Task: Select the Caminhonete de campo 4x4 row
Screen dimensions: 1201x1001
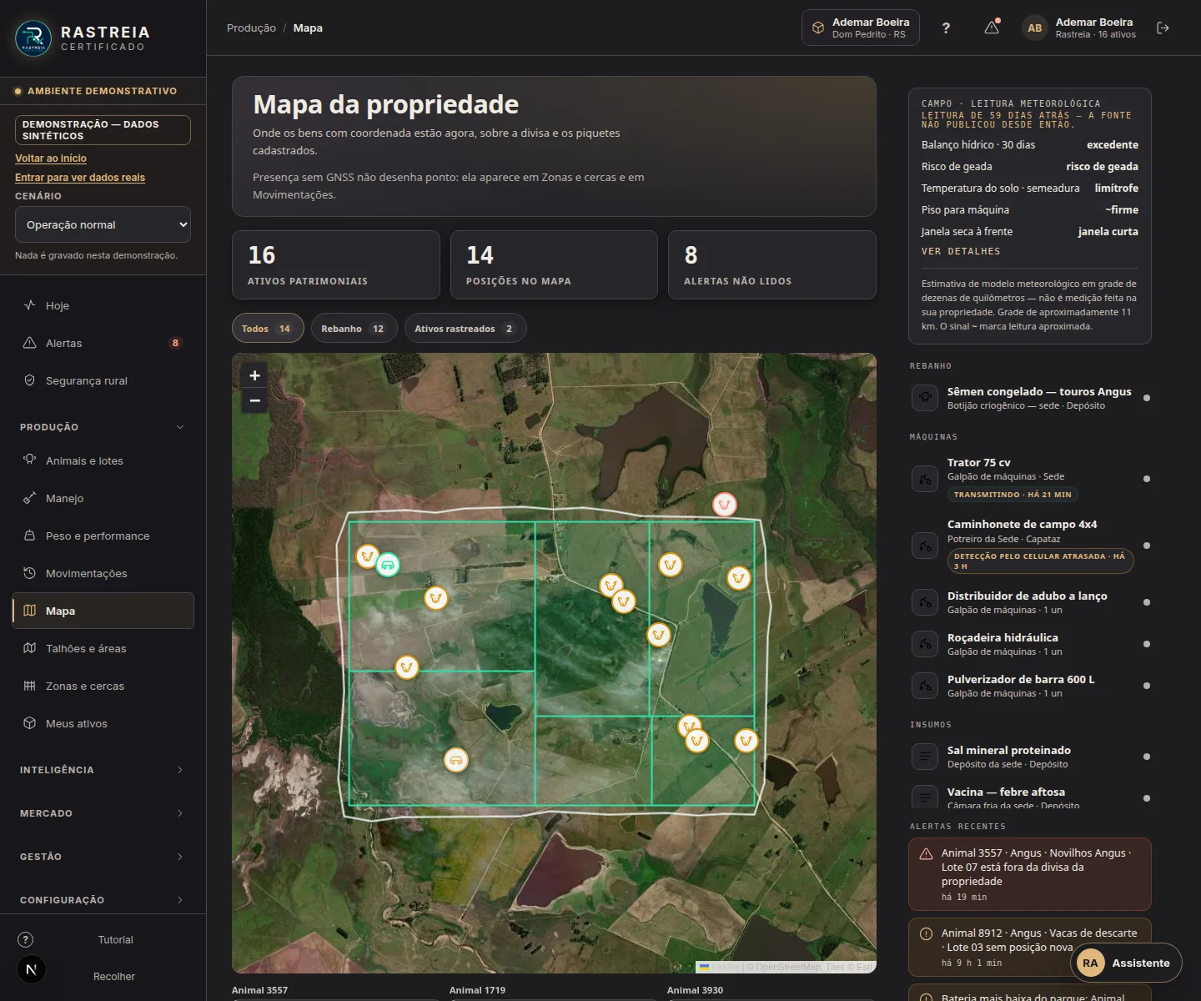Action: pyautogui.click(x=1030, y=546)
